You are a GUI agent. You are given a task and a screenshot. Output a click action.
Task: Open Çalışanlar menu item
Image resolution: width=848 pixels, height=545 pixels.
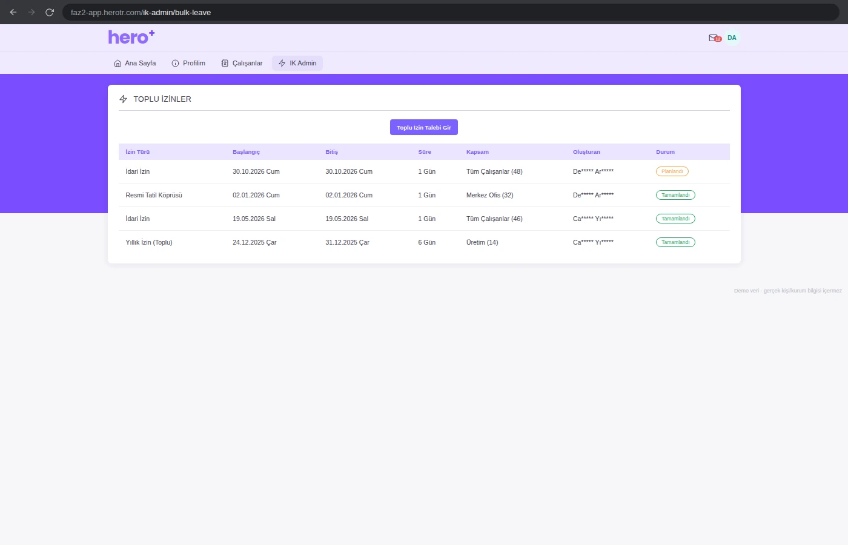point(242,63)
